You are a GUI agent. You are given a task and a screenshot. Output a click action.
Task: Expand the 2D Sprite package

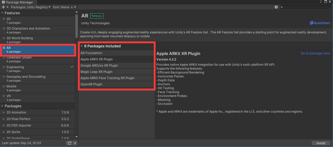coord(4,132)
